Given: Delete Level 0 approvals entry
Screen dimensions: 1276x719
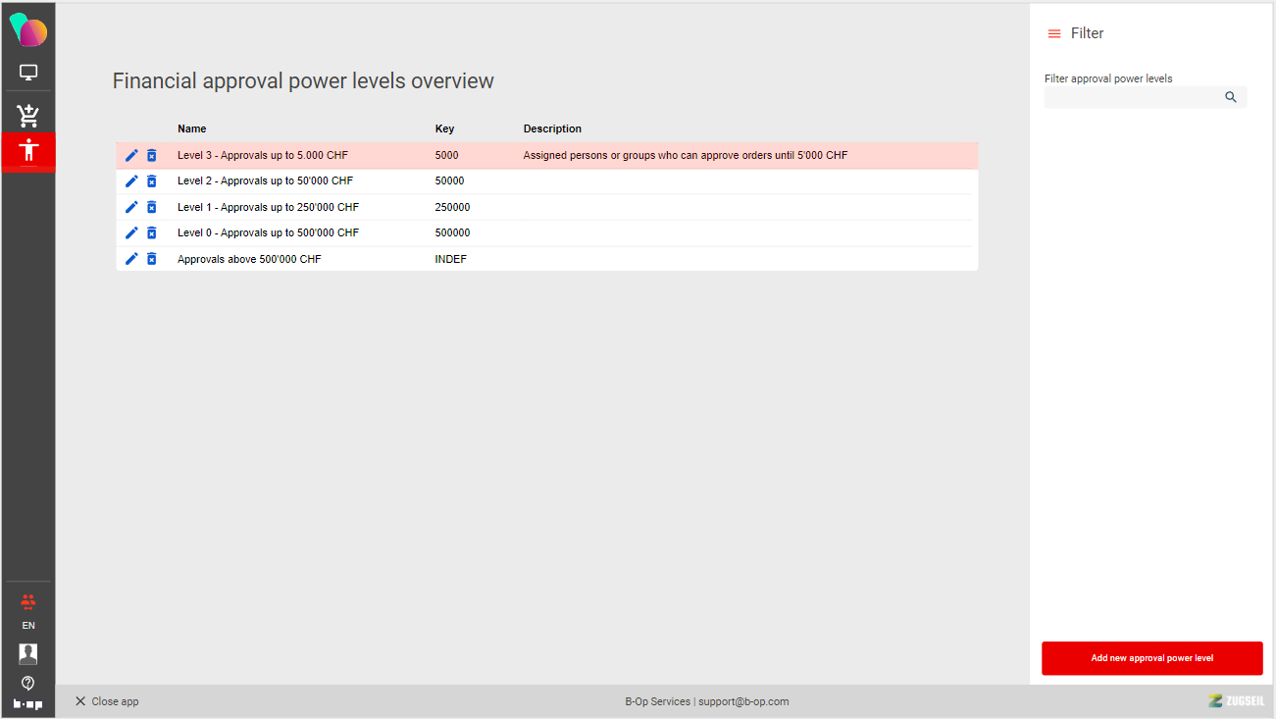Looking at the screenshot, I should [152, 233].
